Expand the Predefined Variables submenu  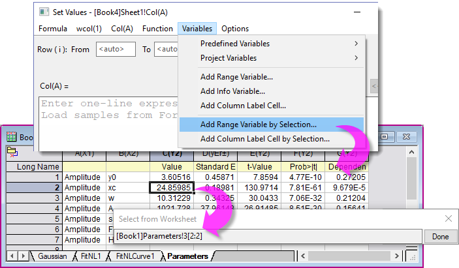point(356,44)
